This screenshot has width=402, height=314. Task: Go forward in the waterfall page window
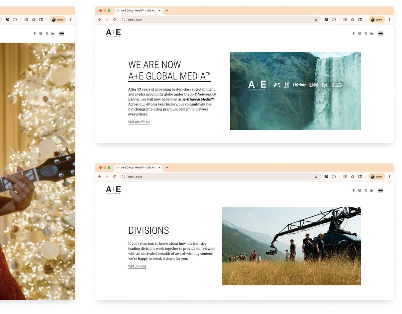pos(107,20)
